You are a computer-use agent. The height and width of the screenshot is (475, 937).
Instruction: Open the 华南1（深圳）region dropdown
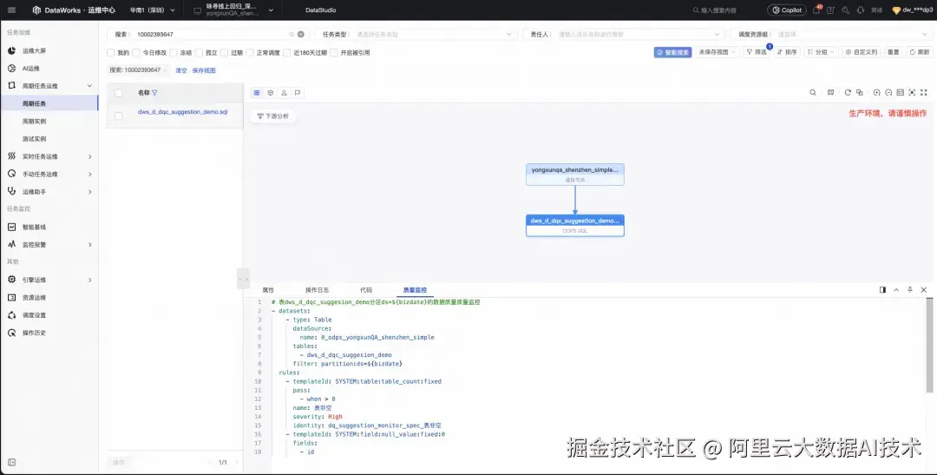tap(153, 10)
